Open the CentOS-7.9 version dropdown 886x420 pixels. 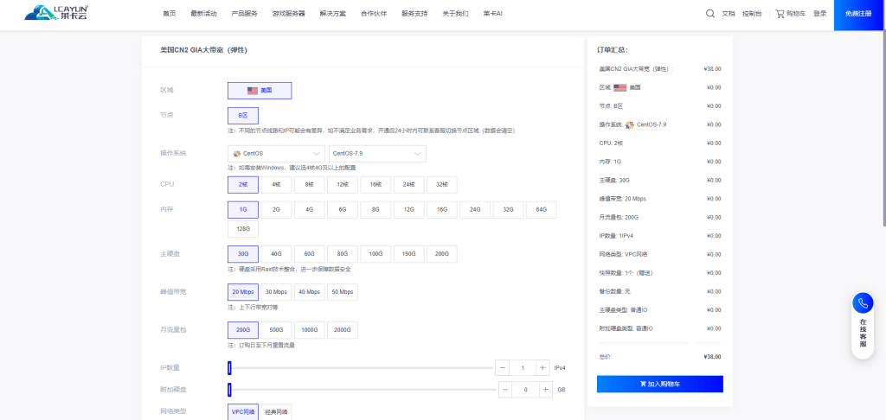[377, 154]
